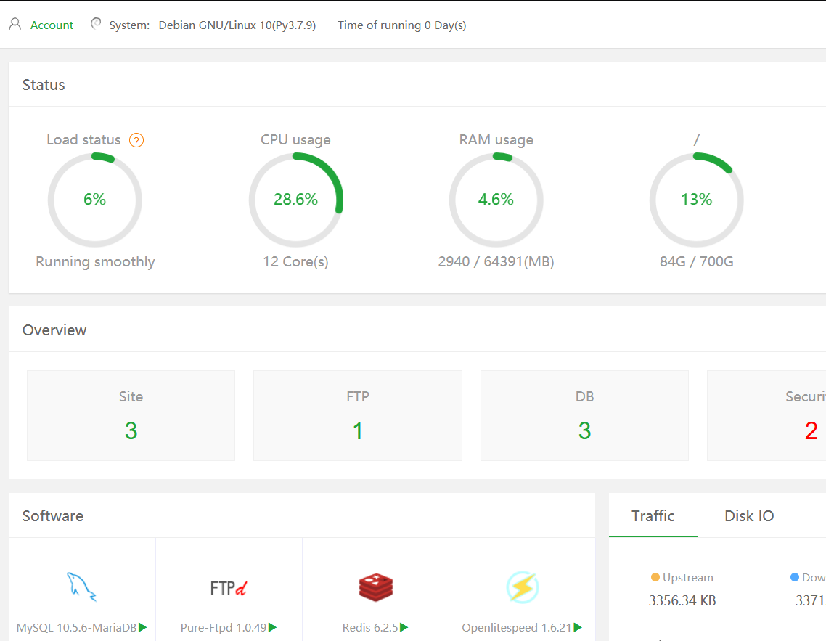This screenshot has height=641, width=826.
Task: Click the green play arrow next to Pure-Ftpd
Action: tap(272, 627)
